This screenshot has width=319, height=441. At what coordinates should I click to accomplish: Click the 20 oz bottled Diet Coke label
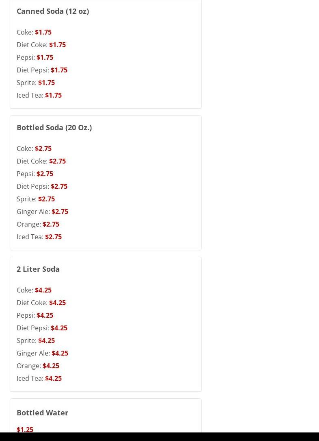[32, 161]
